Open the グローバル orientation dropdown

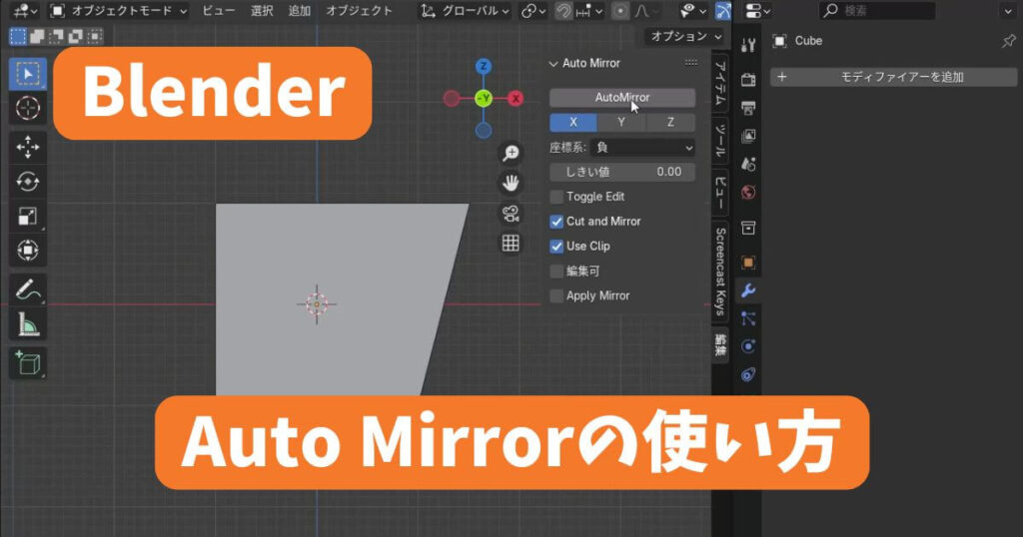tap(466, 11)
